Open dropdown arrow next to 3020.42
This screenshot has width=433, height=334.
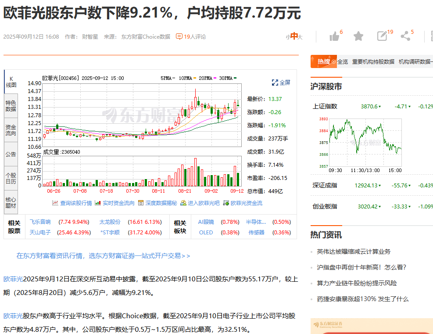[x=380, y=207]
